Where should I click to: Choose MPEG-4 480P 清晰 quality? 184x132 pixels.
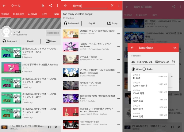(x=149, y=107)
